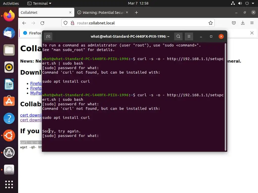
Task: Click the first cert download link
Action: (x=31, y=115)
